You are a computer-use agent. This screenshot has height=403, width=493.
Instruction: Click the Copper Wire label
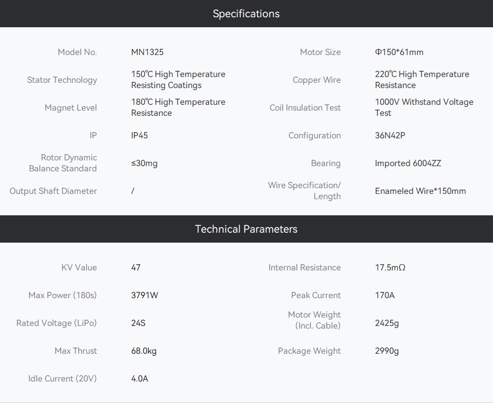pyautogui.click(x=317, y=80)
